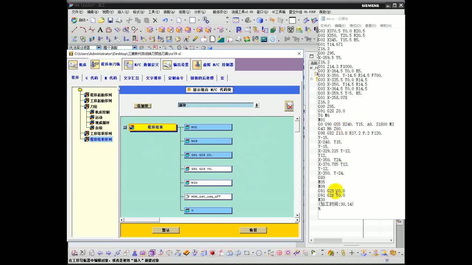The height and width of the screenshot is (265, 472).
Task: Click the 恢复 button
Action: [253, 230]
